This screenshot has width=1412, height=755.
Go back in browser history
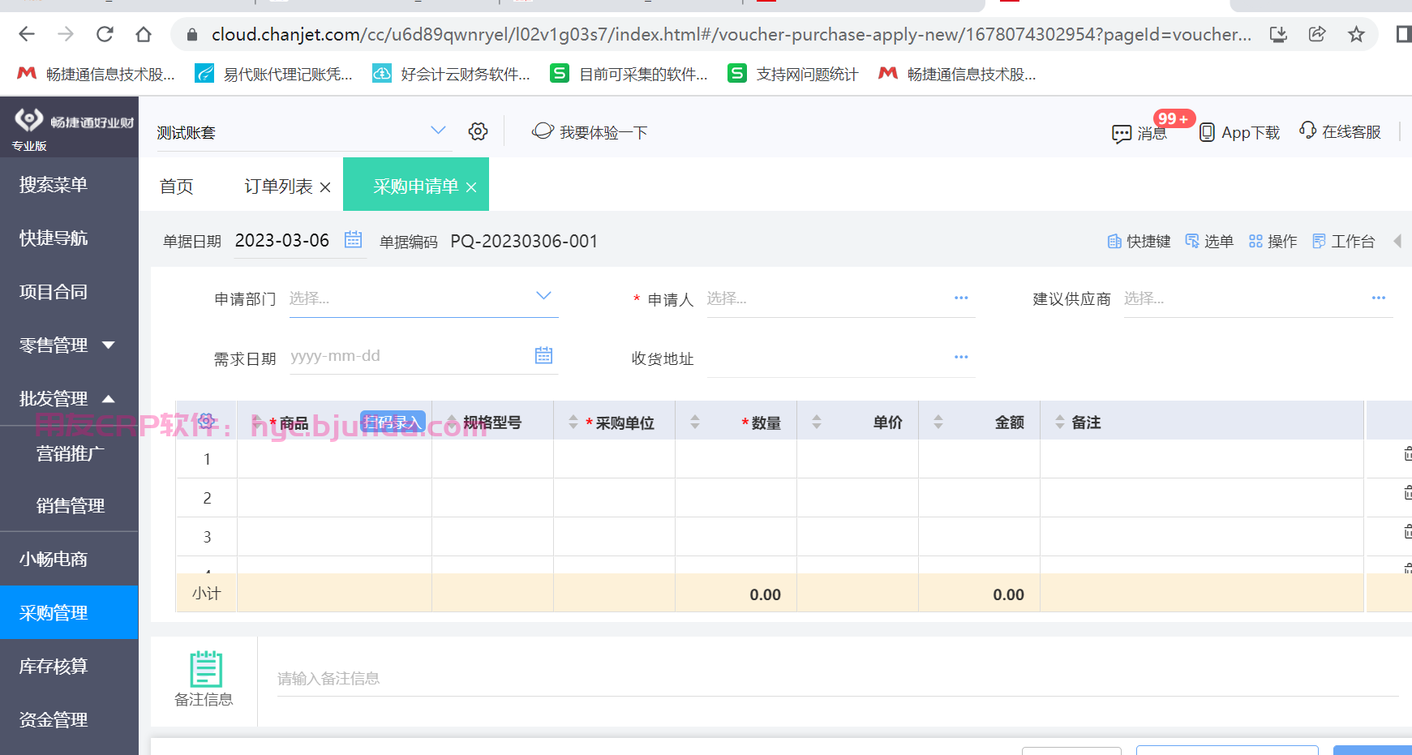[27, 34]
